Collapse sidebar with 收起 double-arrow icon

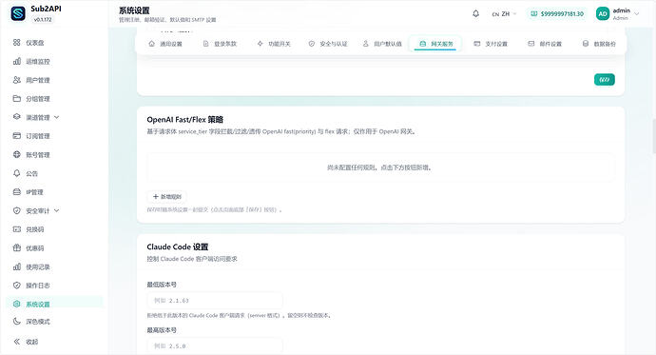click(x=17, y=342)
